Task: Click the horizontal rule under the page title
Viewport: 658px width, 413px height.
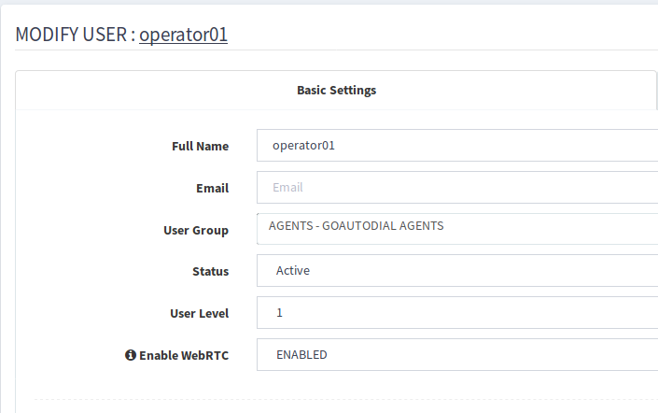Action: pos(337,50)
